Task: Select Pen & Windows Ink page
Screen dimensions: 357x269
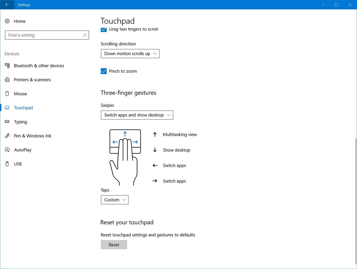Action: (x=32, y=136)
